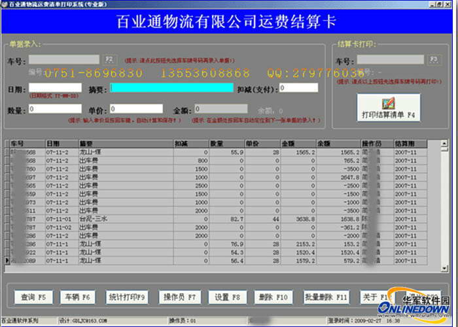458x327 pixels.
Task: Click the print settlement list icon image
Action: (x=389, y=103)
